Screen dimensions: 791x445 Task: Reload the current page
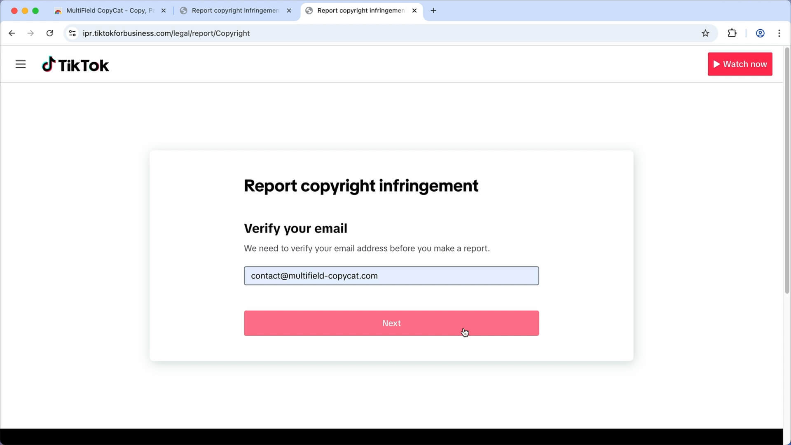coord(49,33)
